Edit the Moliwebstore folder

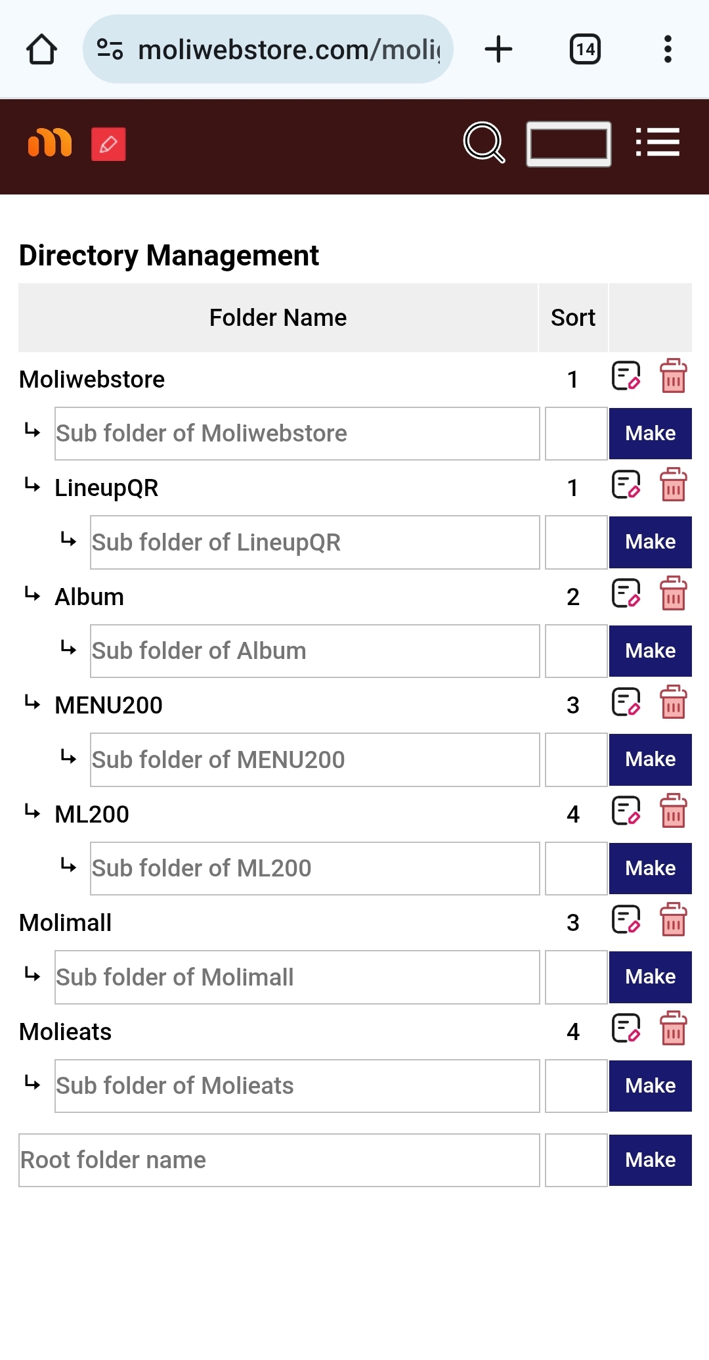pyautogui.click(x=626, y=376)
